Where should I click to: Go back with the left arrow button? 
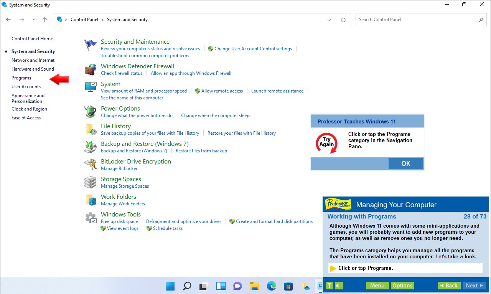point(8,20)
